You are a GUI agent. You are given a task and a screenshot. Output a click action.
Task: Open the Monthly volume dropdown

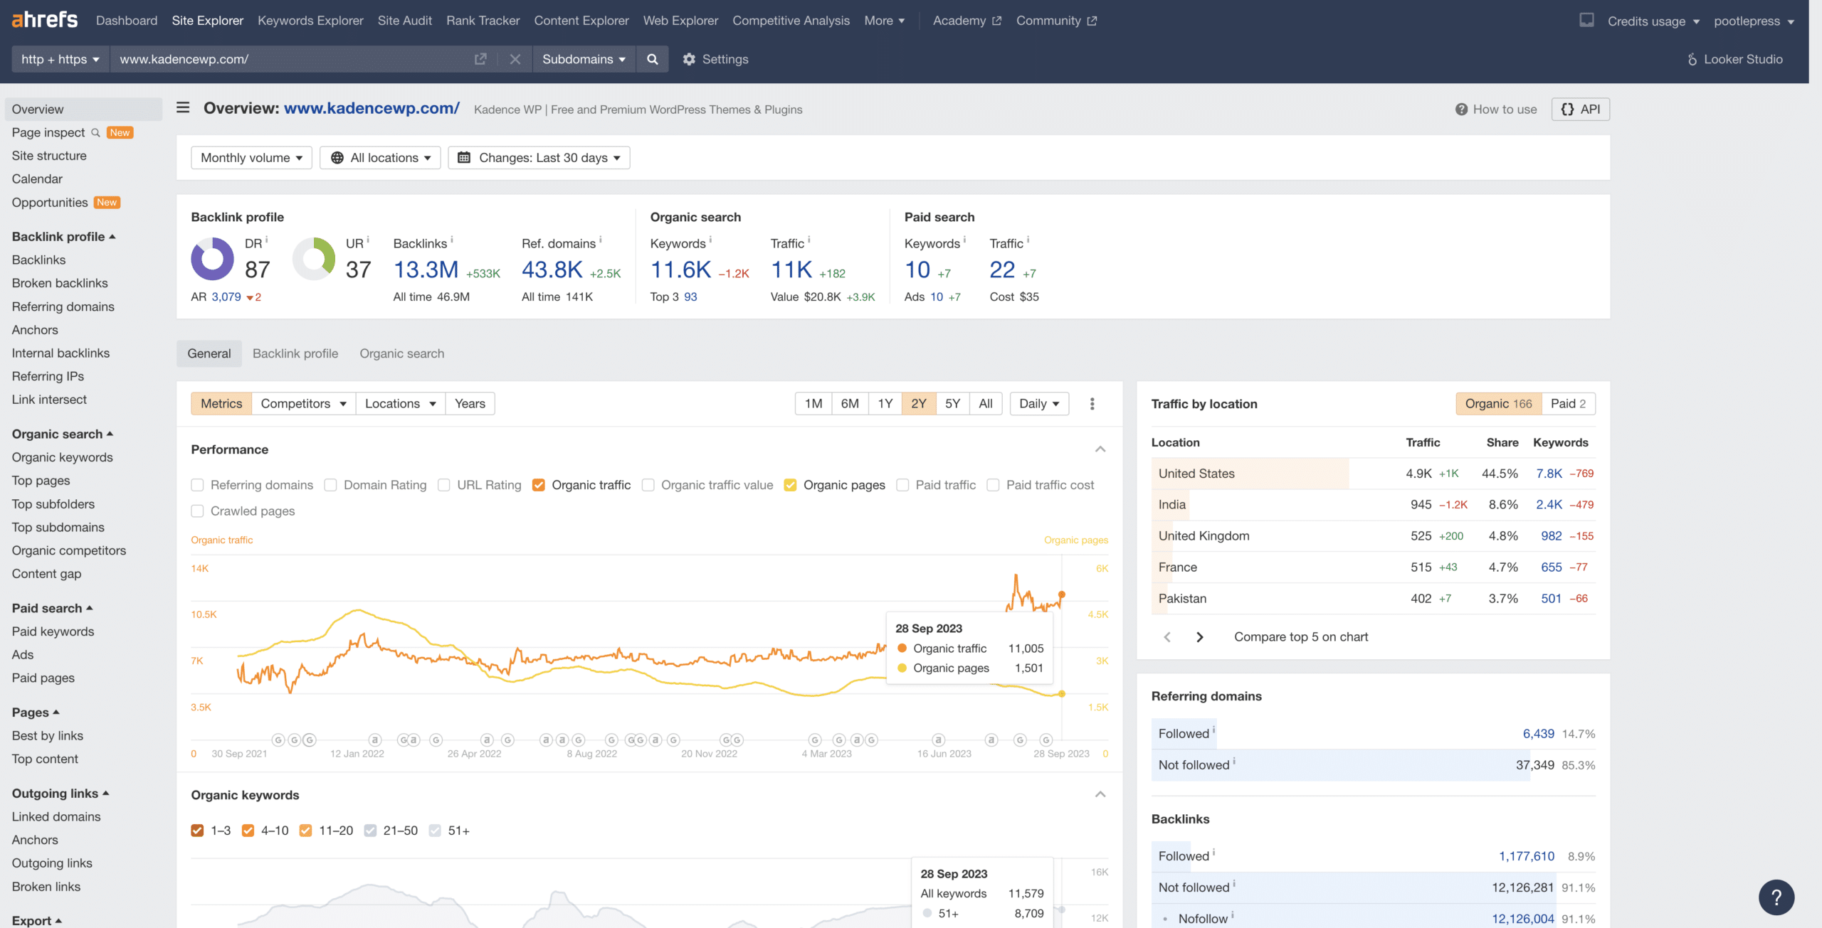pos(250,157)
